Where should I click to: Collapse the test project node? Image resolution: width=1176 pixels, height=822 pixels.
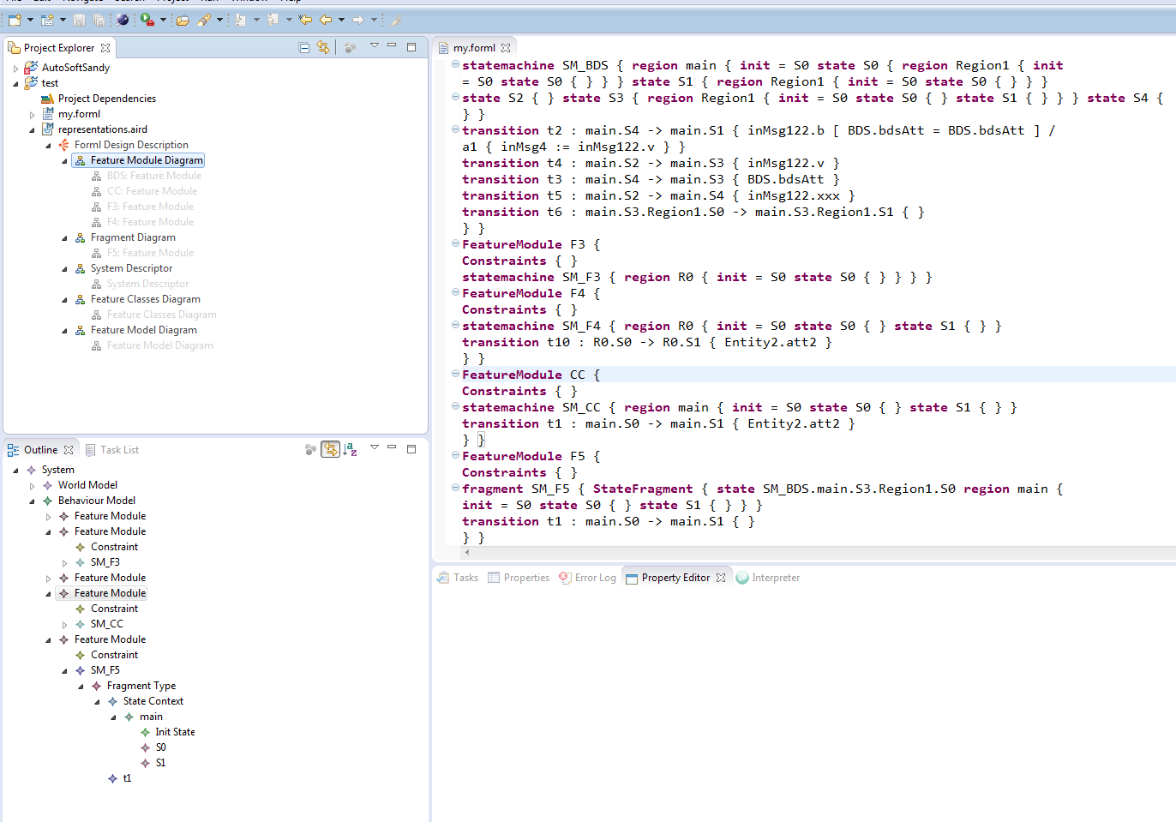coord(15,84)
